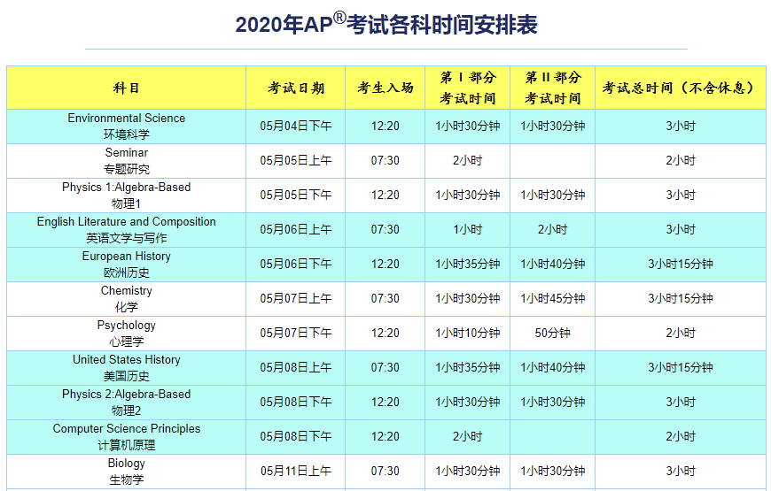Select the United States History cell
771x491 pixels.
pos(126,368)
